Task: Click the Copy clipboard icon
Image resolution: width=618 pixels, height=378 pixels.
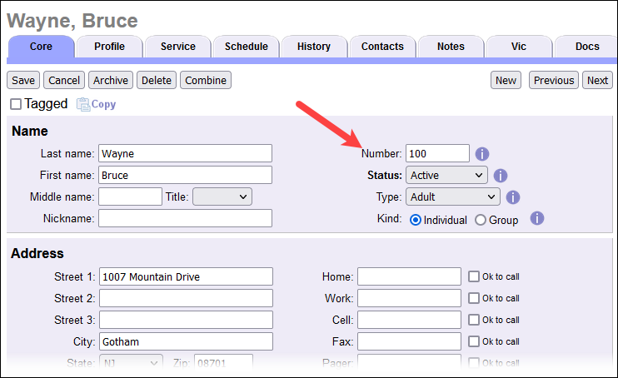Action: pos(83,104)
